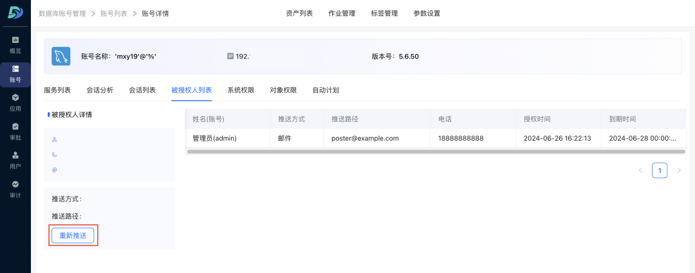Click the IP address icon beside 192.

coord(230,56)
